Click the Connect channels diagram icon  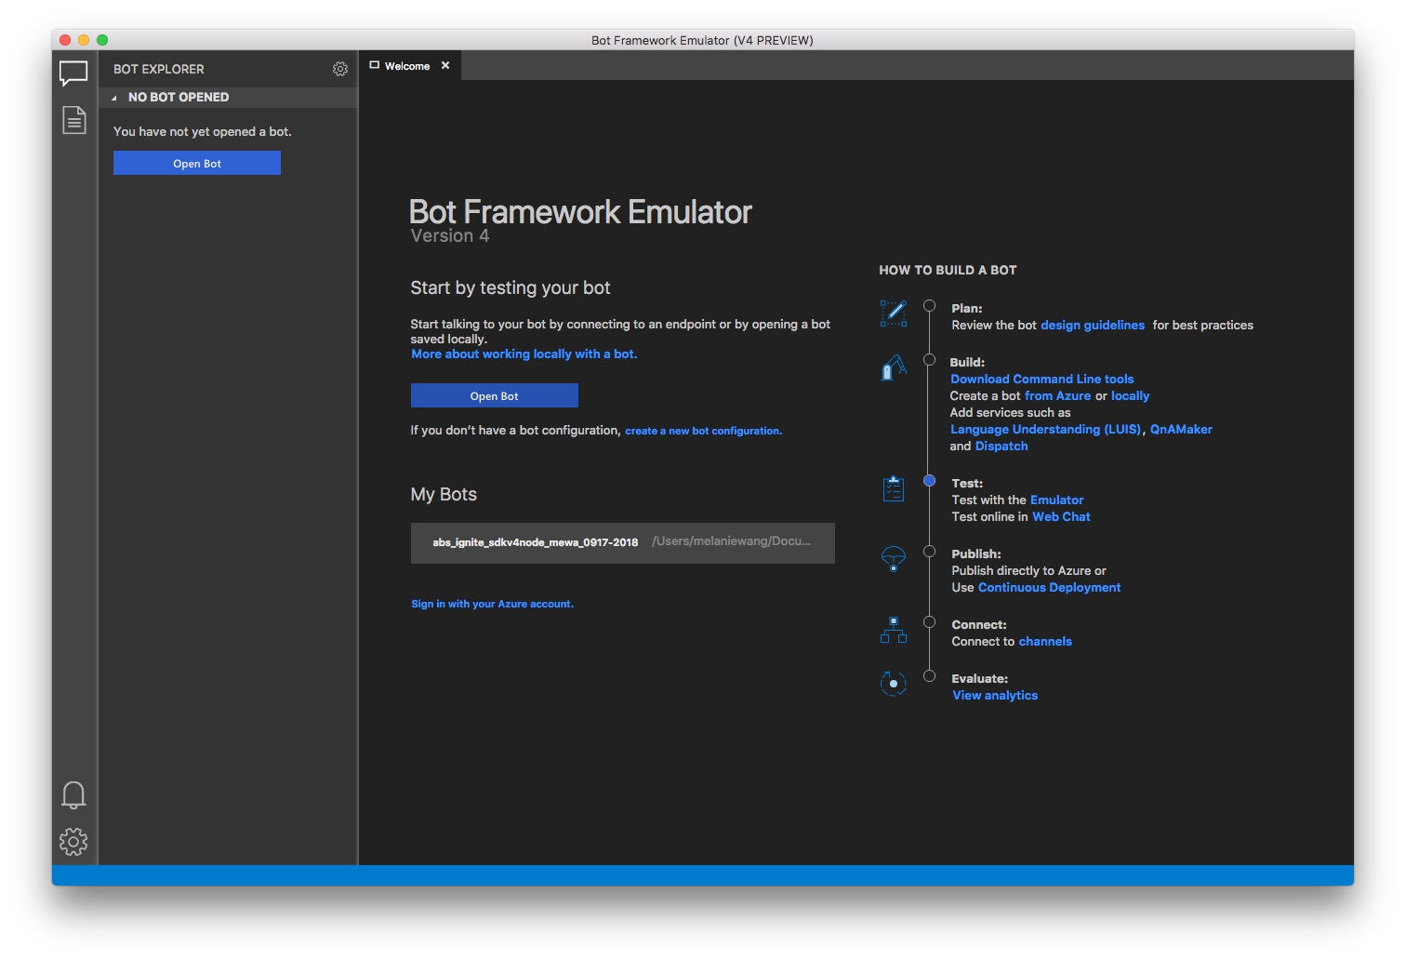point(893,631)
